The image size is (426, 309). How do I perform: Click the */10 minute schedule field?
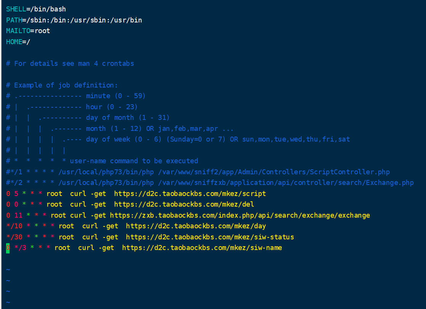[14, 226]
